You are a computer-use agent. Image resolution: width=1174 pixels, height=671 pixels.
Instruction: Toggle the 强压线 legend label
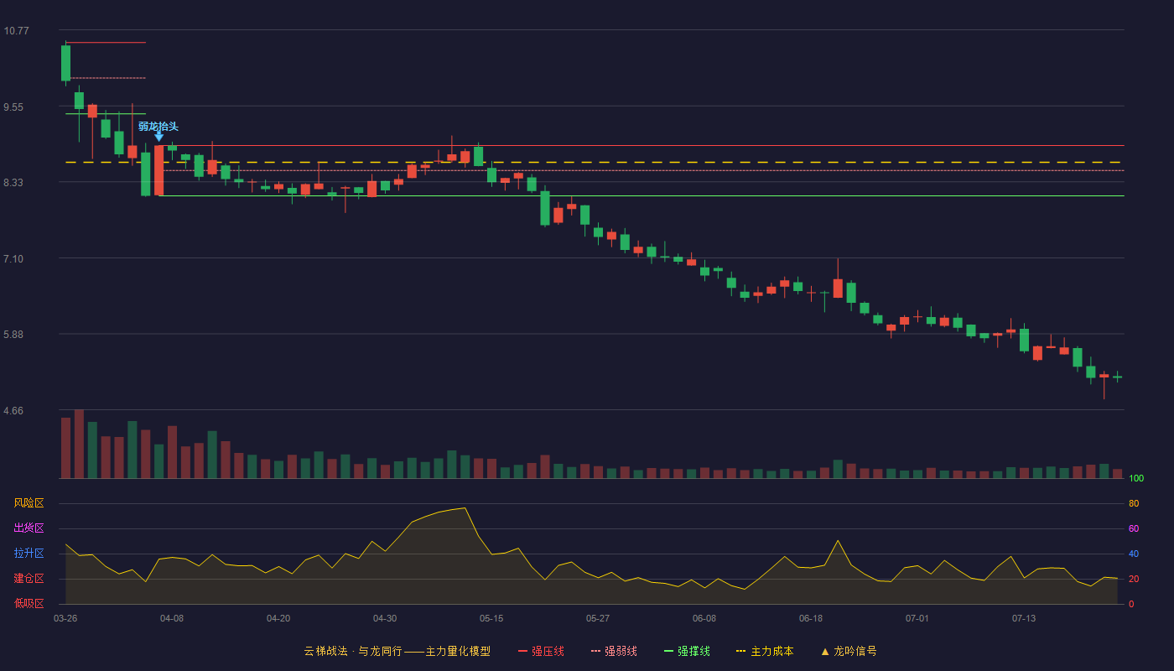pos(548,651)
